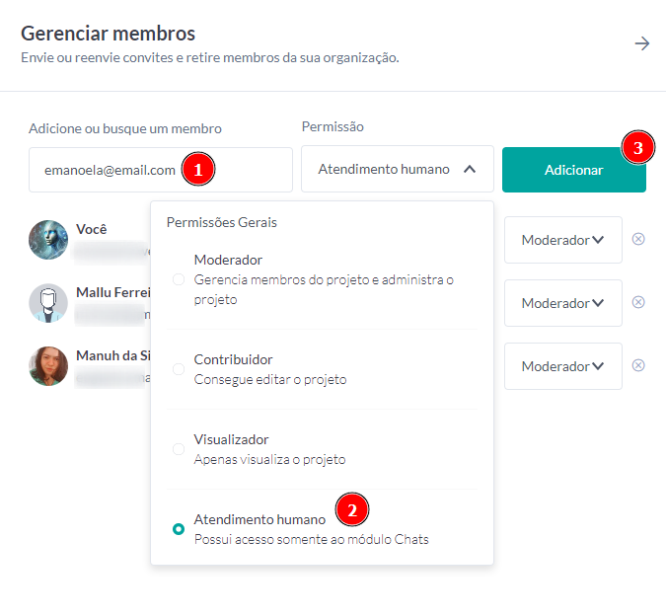Click Mallu Ferreira's avatar

click(48, 303)
